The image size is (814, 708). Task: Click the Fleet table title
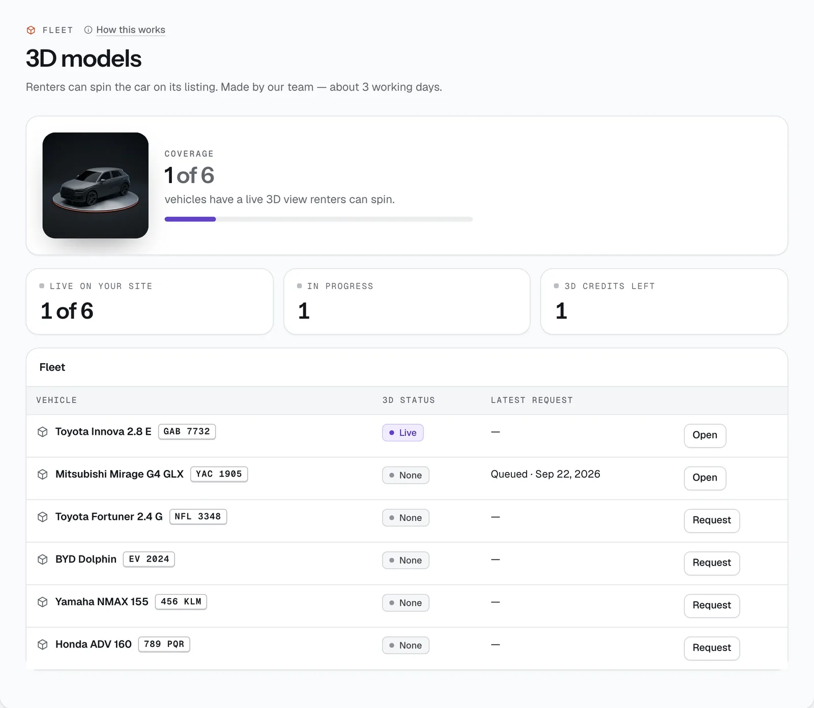52,367
